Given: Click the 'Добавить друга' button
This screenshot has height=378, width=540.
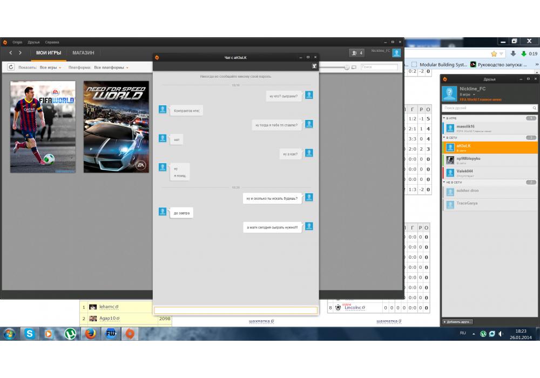Looking at the screenshot, I should [x=458, y=322].
